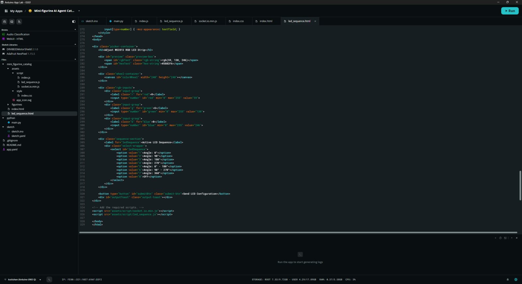Click the Audio Classification brick icon
Screen dimensions: 522x284
pos(4,34)
